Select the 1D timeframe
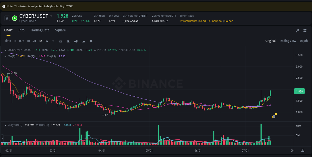The width and height of the screenshot is (312, 157). 40,41
